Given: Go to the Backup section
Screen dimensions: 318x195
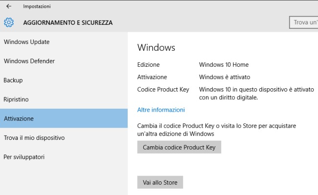Looking at the screenshot, I should coord(13,80).
